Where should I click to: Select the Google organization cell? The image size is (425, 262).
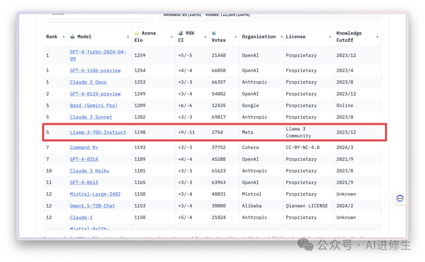(250, 105)
